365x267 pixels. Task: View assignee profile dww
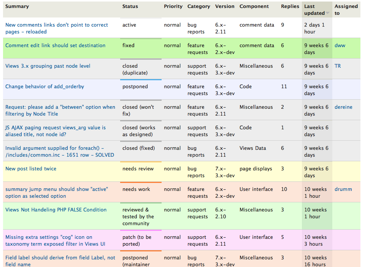340,45
